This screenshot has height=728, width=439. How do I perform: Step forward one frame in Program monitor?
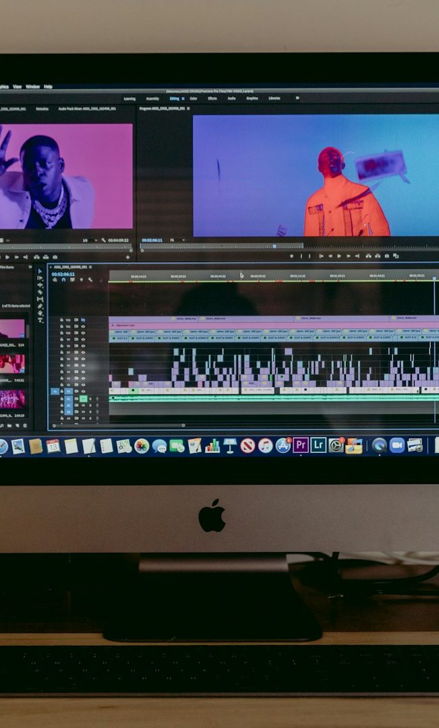pyautogui.click(x=348, y=256)
